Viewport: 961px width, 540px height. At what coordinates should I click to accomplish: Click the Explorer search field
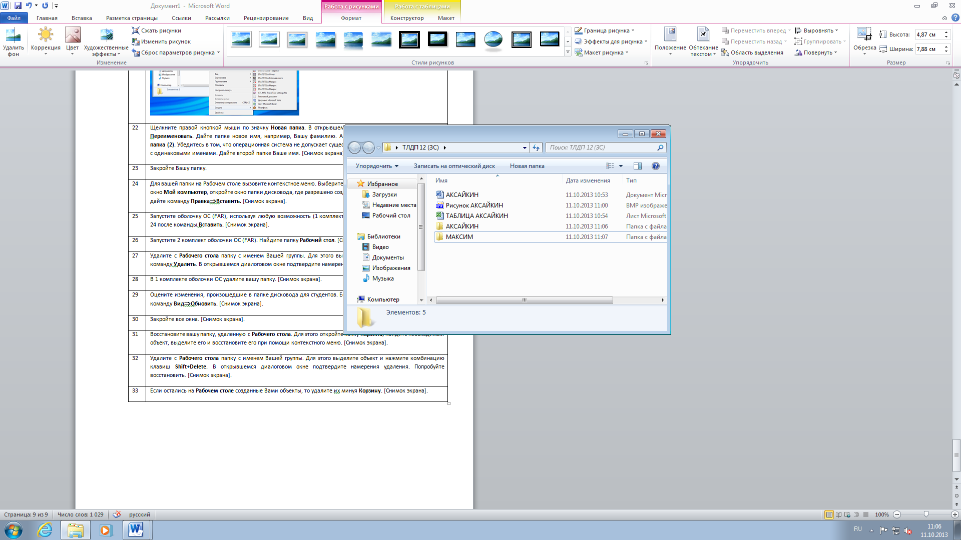point(601,147)
